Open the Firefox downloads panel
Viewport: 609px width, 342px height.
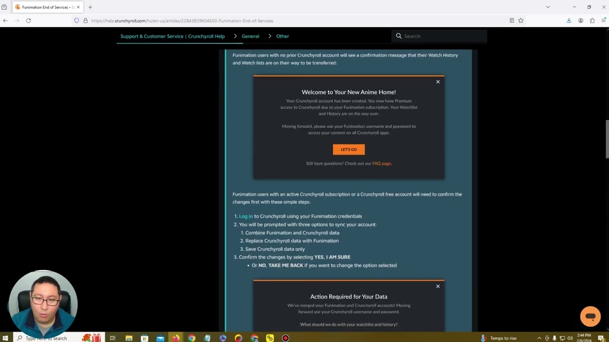point(569,20)
